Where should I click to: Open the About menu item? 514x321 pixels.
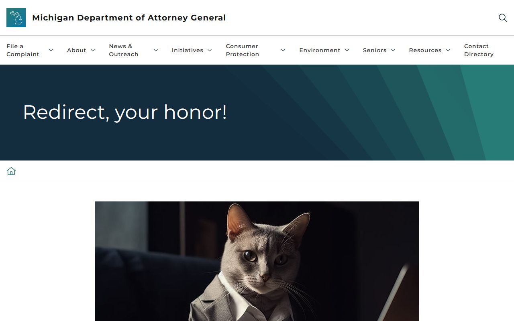point(77,50)
